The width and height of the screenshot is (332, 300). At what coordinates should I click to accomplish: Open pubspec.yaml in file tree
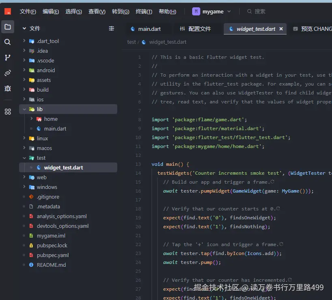[53, 255]
